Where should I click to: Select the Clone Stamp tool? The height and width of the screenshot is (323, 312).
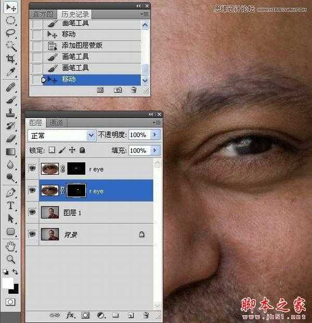point(10,112)
